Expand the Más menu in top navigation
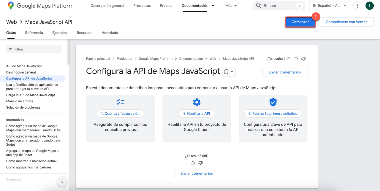This screenshot has width=380, height=191. (x=231, y=6)
